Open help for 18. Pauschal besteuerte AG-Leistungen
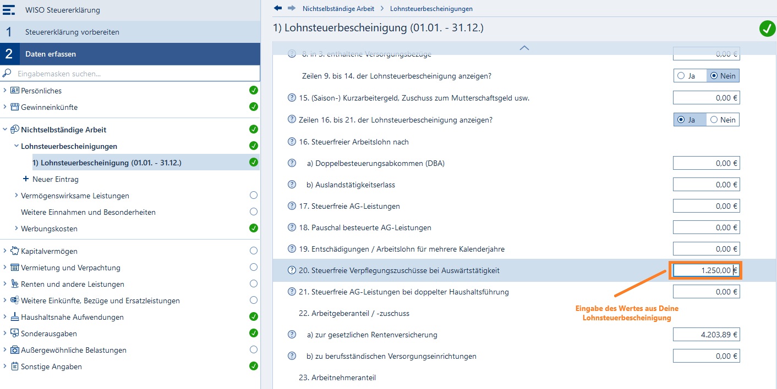777x389 pixels. (292, 227)
